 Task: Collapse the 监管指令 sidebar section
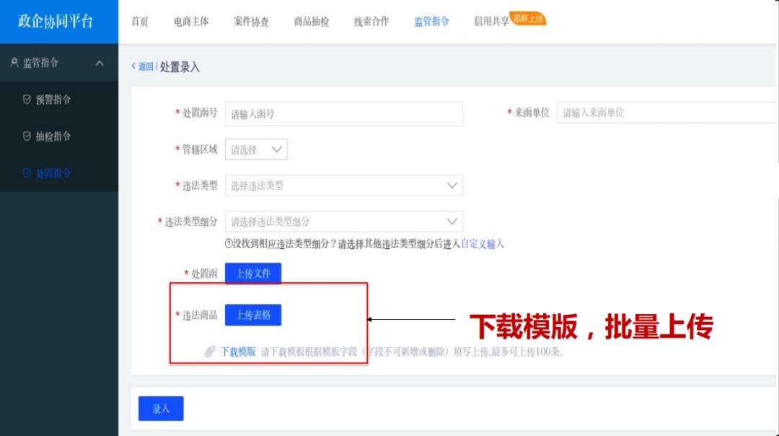point(100,64)
